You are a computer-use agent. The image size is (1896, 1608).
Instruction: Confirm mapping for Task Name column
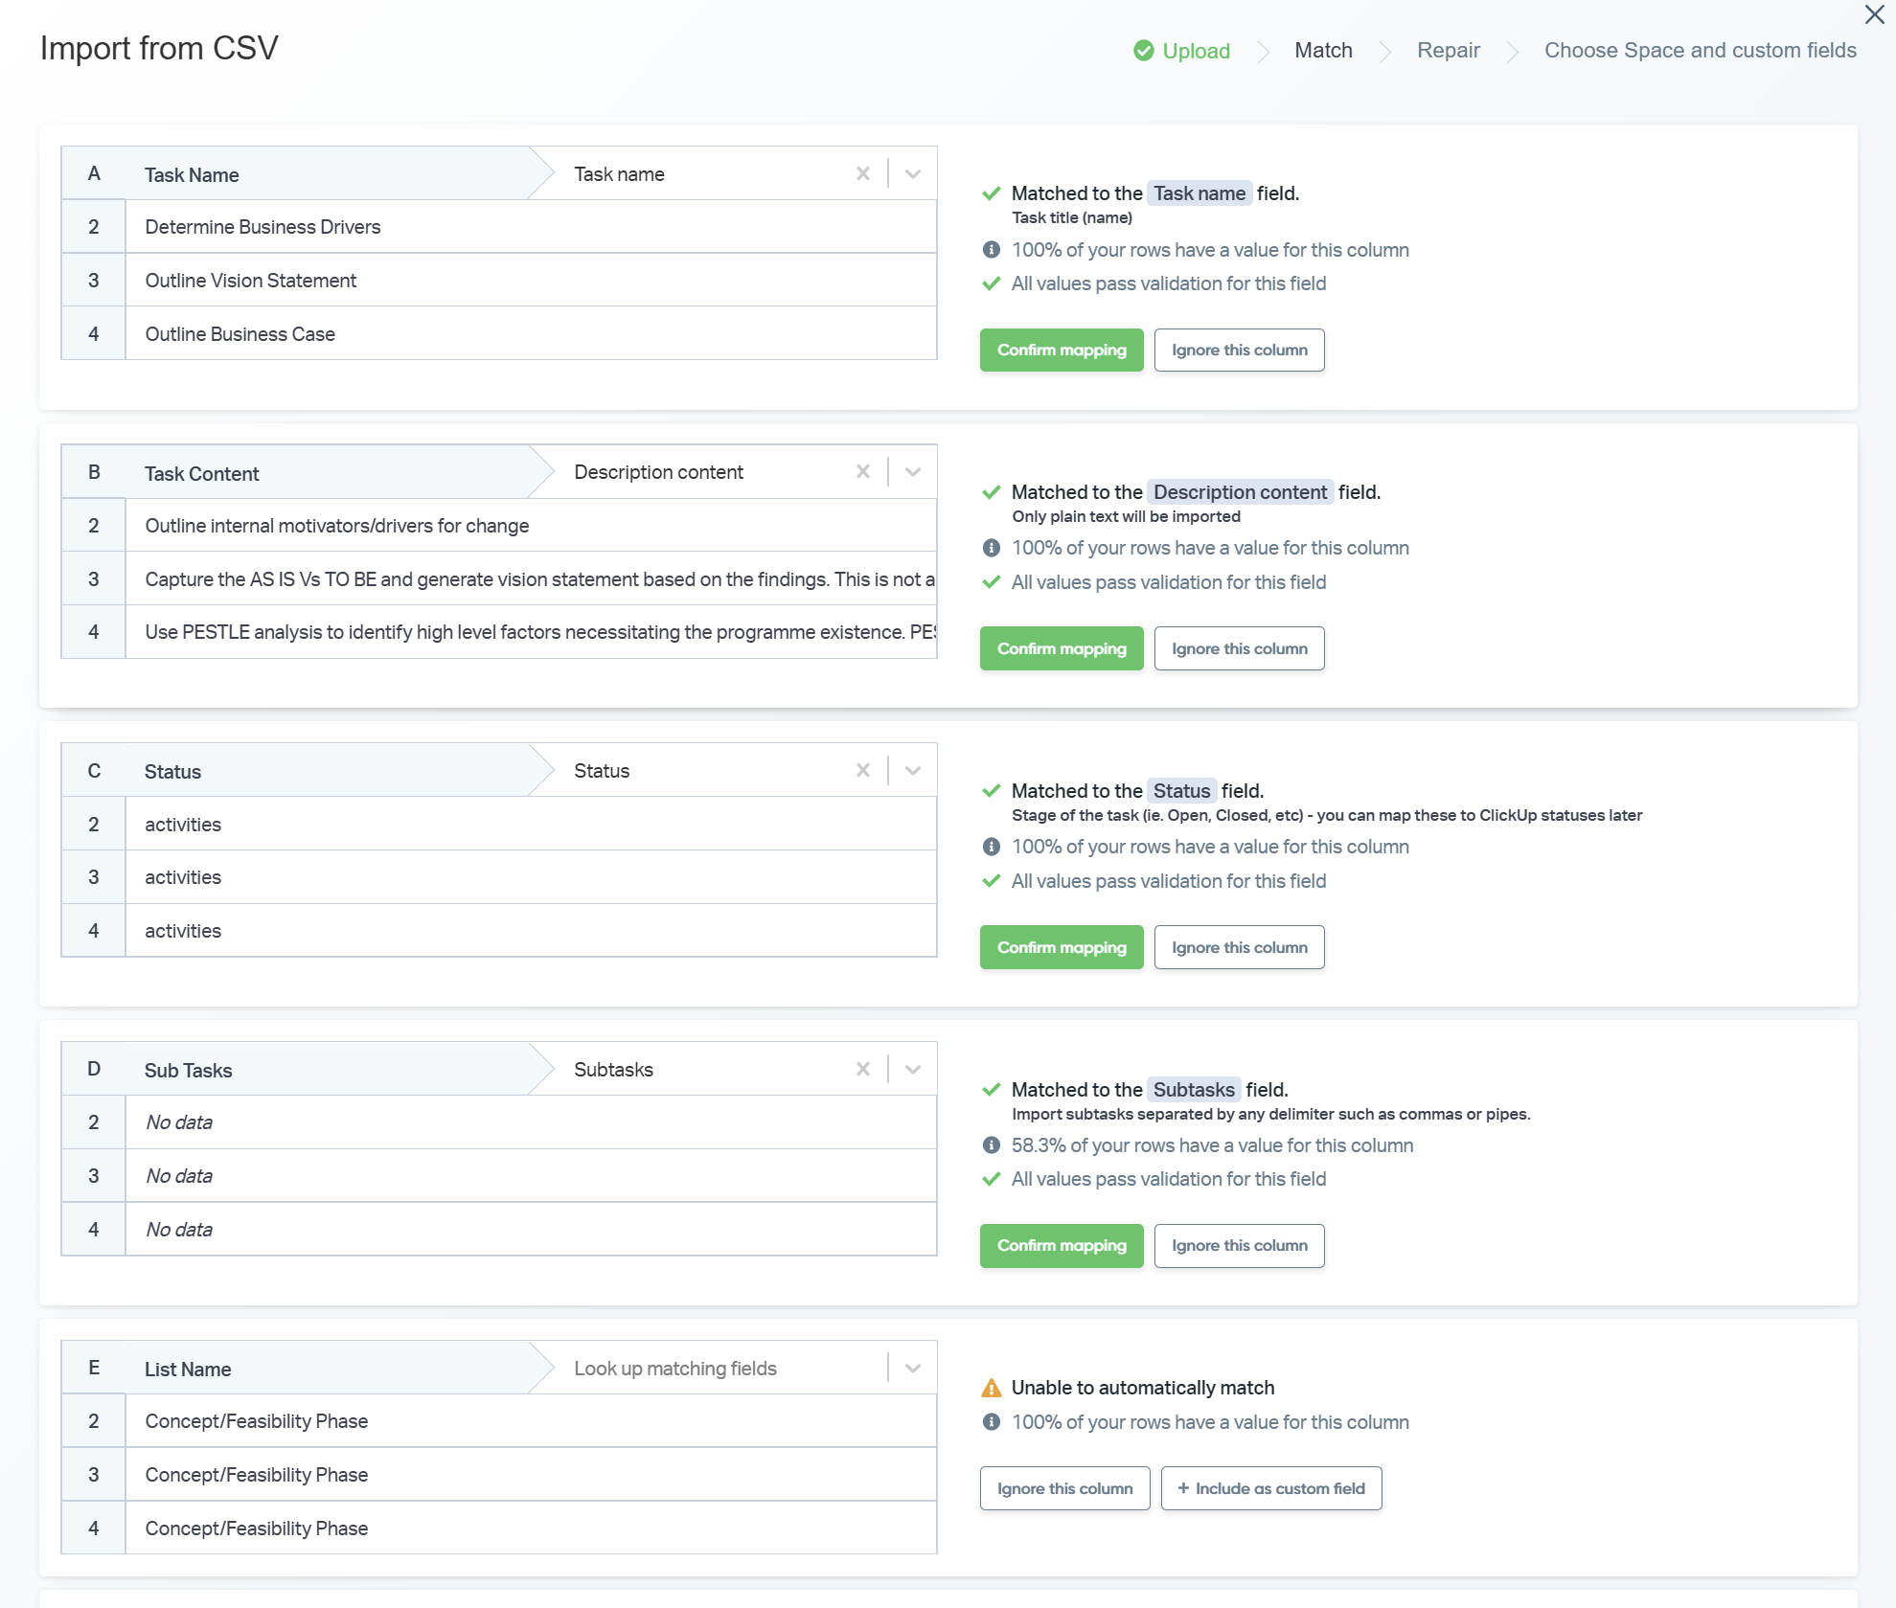[x=1062, y=350]
